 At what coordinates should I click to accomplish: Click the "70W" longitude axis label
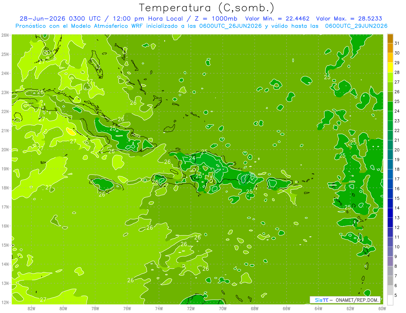tap(223, 308)
